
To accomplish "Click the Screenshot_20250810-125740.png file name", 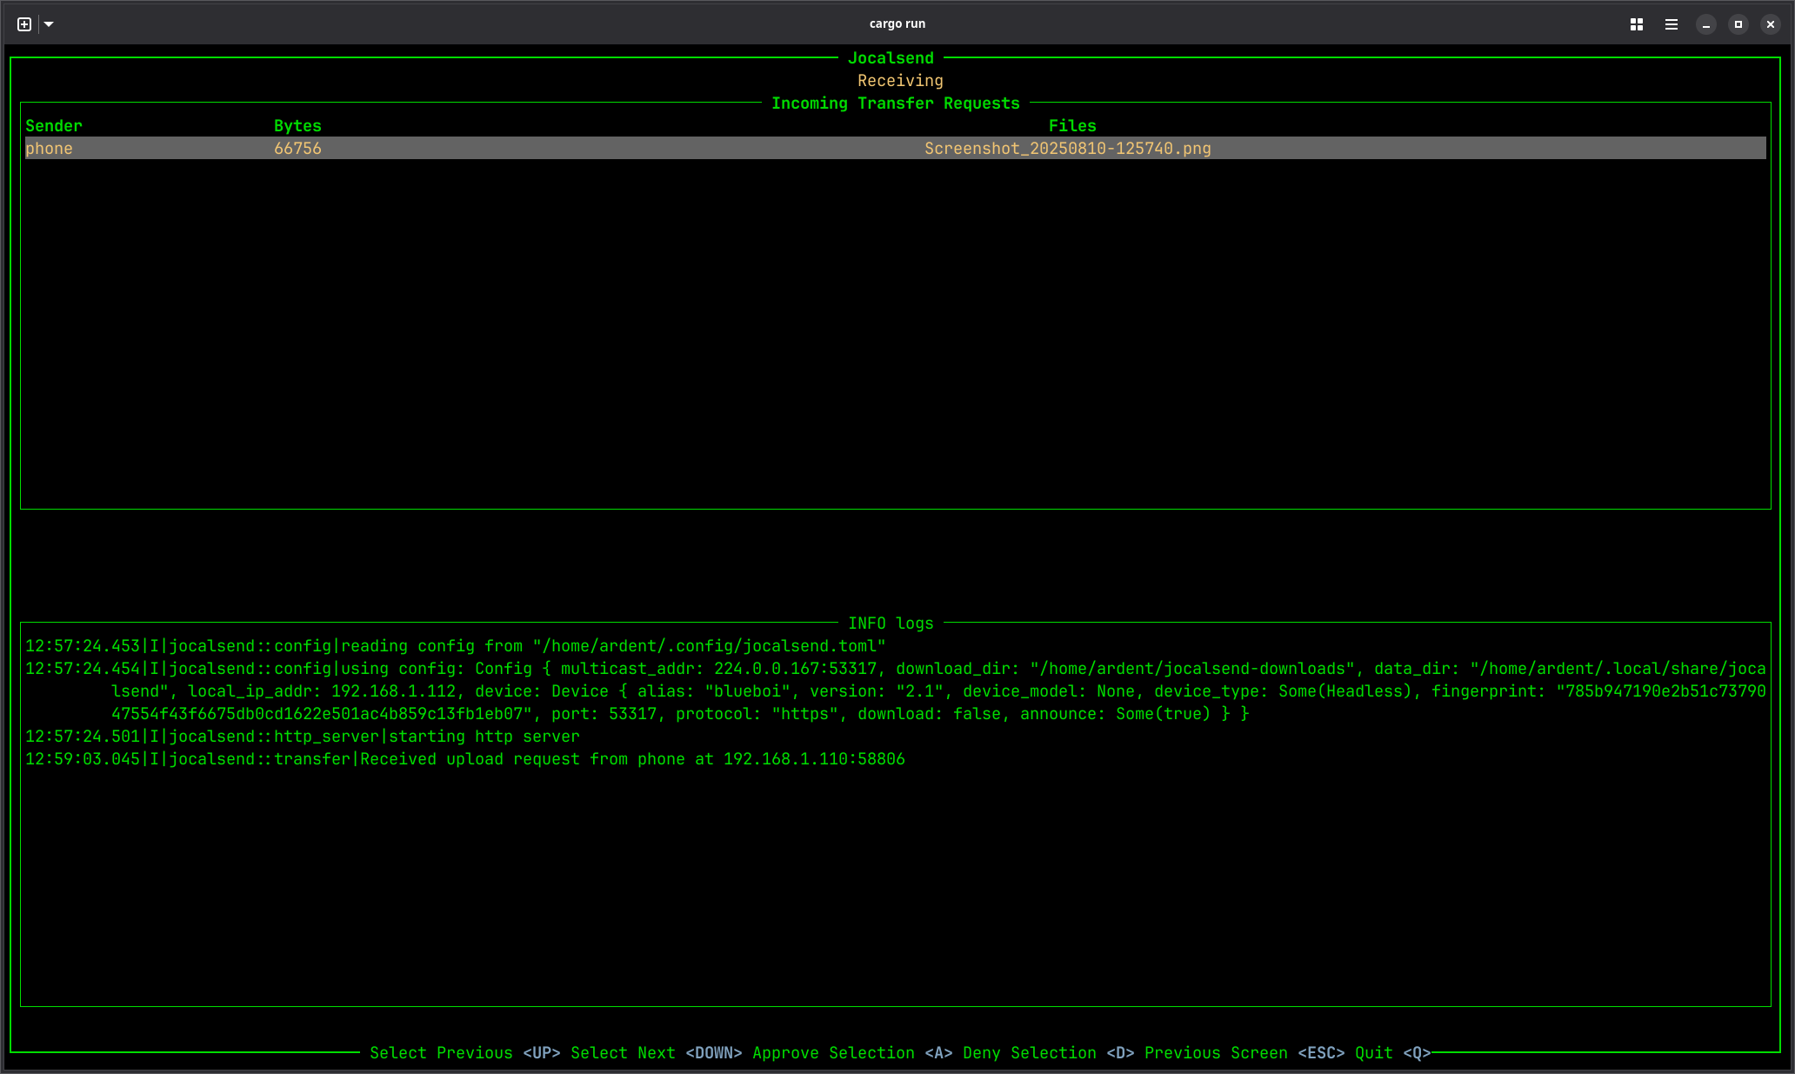I will point(1067,149).
